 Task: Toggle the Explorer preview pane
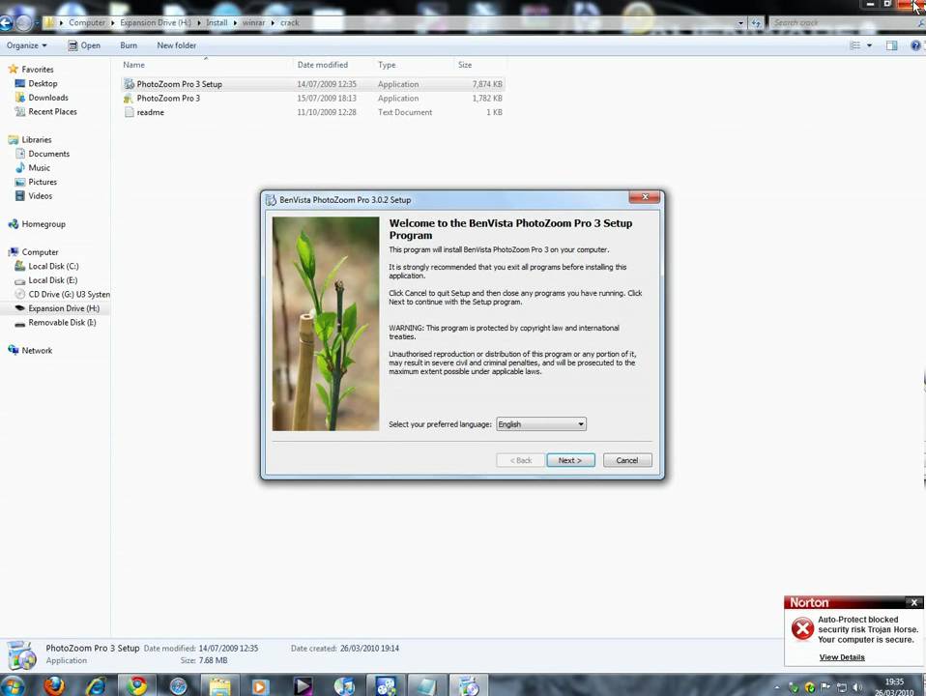[x=892, y=45]
